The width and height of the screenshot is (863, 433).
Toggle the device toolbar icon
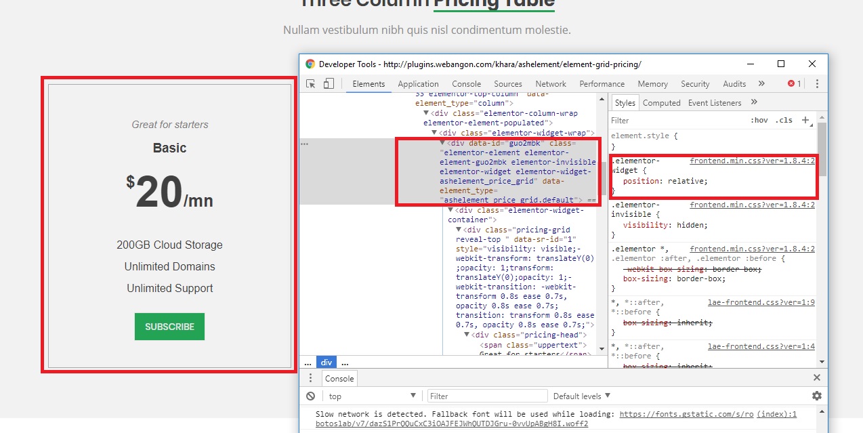pyautogui.click(x=328, y=83)
